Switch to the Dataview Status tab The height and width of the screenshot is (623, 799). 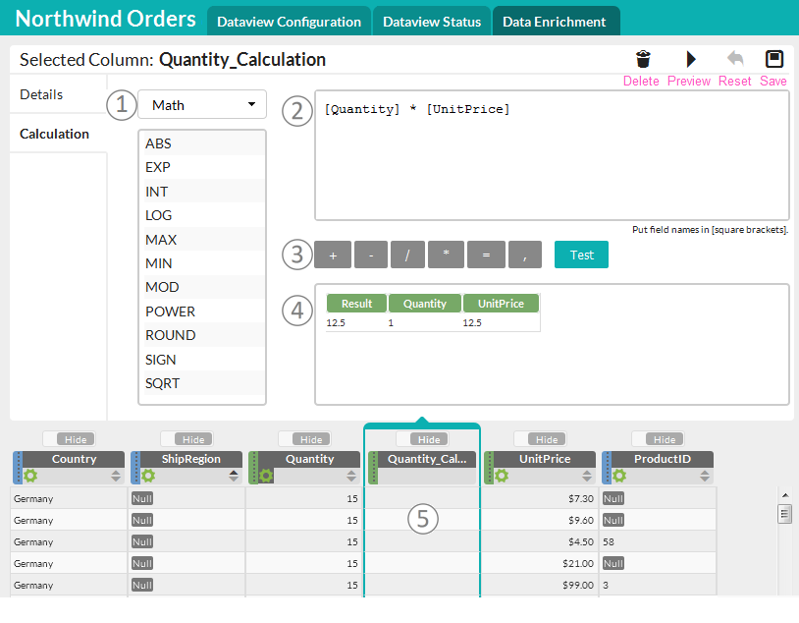coord(432,22)
